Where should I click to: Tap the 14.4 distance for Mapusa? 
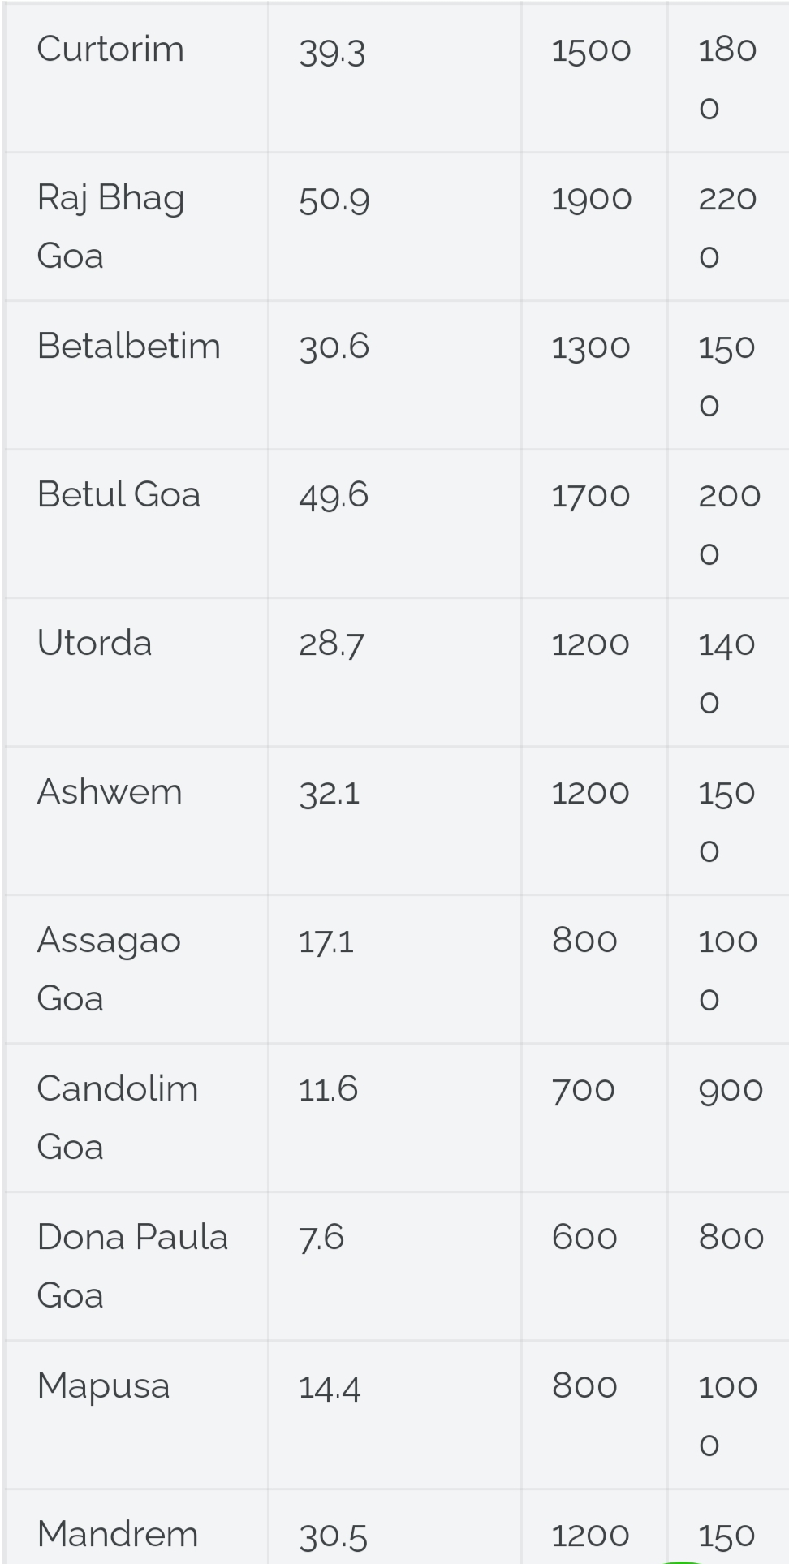[x=329, y=1387]
